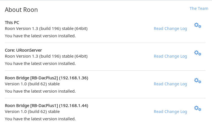The image size is (212, 124).
Task: Open the gear settings icon for This PC
Action: click(198, 25)
